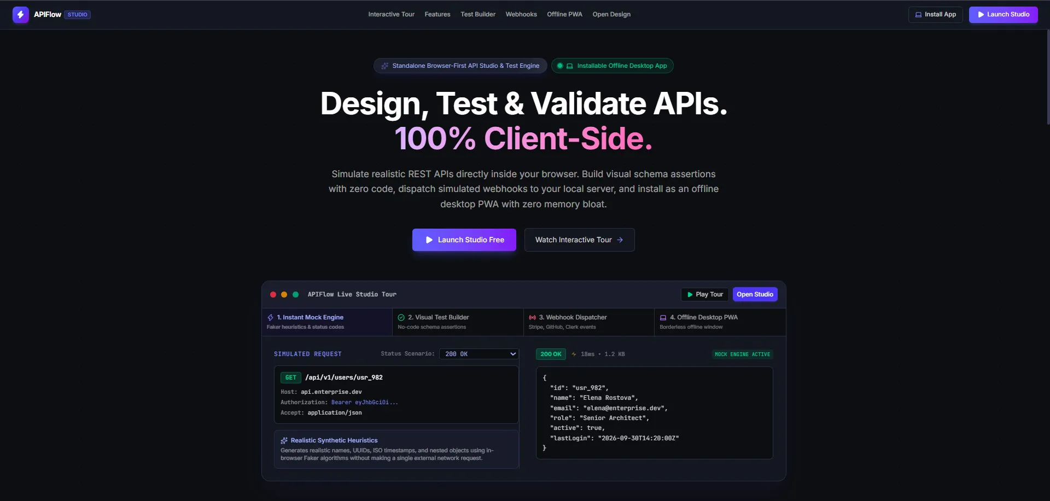Open the Offline PWA nav link
1050x501 pixels.
564,15
